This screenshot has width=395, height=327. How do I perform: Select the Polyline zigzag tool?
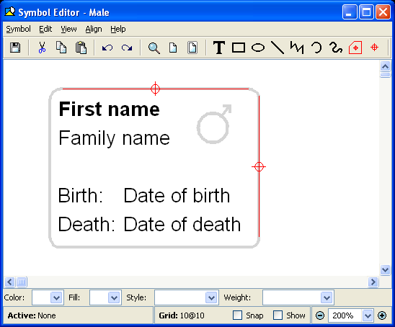[297, 48]
